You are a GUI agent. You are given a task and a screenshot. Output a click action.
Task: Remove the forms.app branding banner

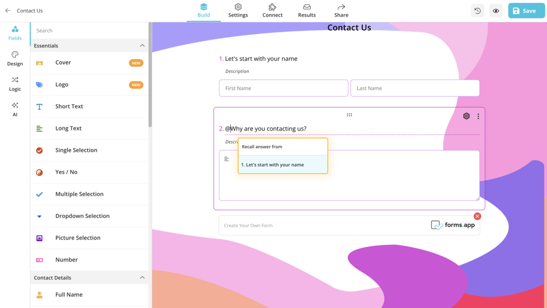tap(477, 216)
